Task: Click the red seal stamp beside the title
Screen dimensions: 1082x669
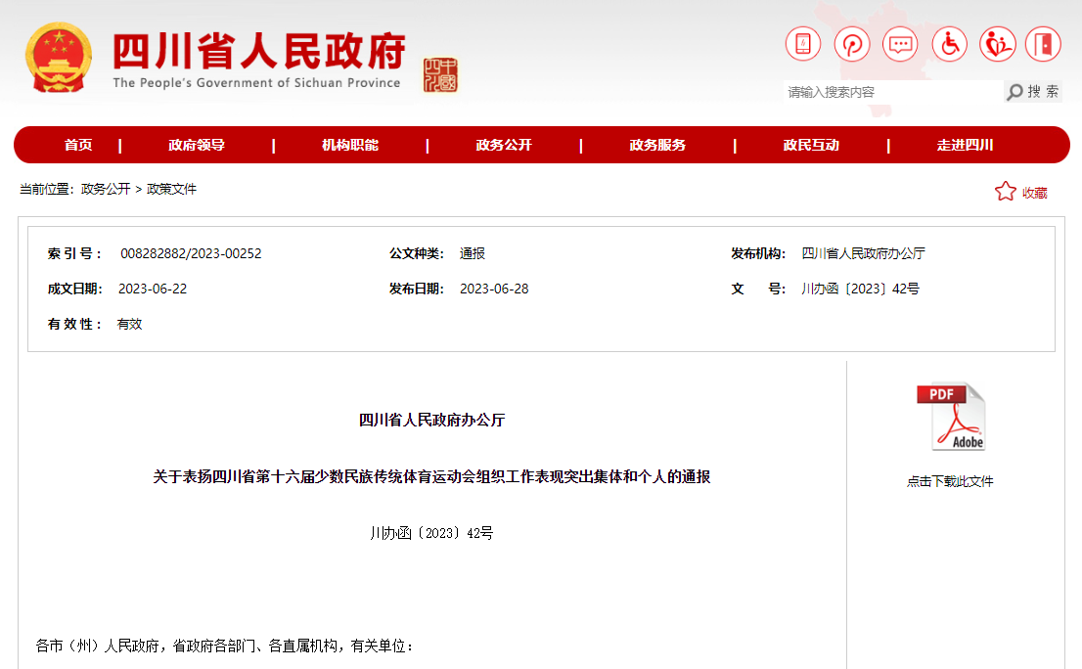Action: [x=439, y=75]
